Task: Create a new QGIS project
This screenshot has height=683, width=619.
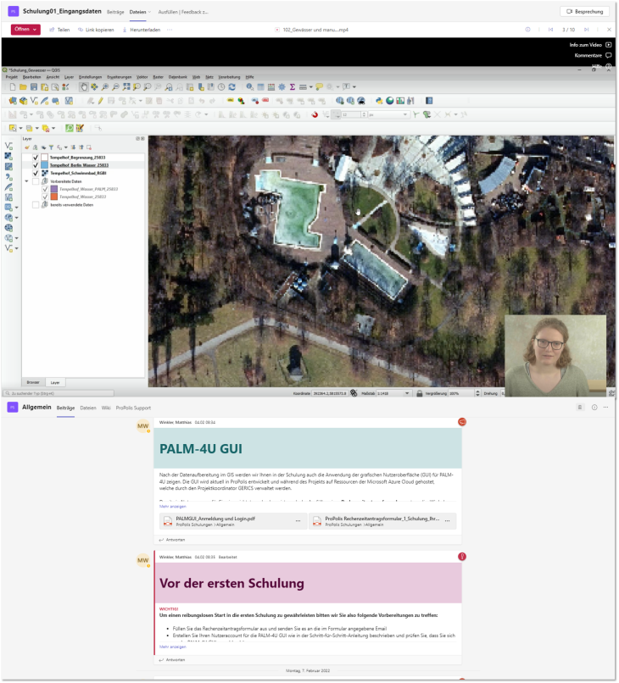Action: pos(13,87)
